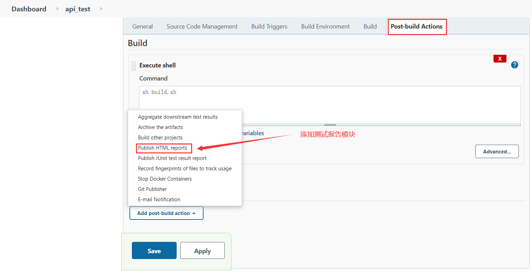The image size is (532, 279).
Task: Open the Source Code Management tab
Action: point(202,26)
